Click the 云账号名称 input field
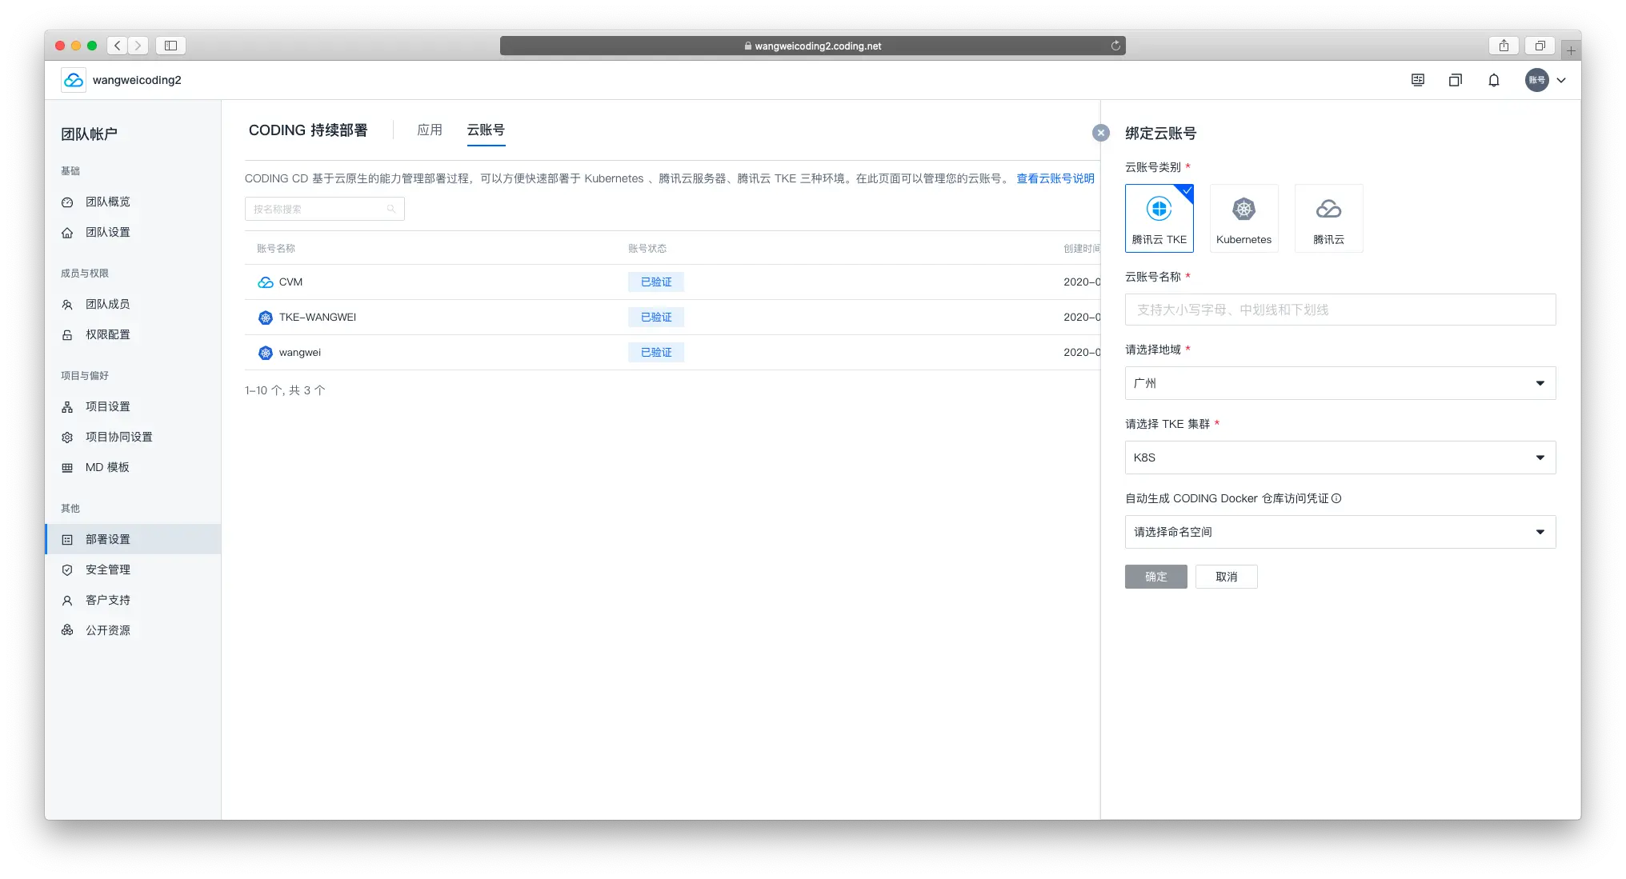 point(1340,310)
